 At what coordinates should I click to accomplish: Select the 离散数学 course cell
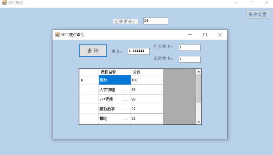pos(115,109)
